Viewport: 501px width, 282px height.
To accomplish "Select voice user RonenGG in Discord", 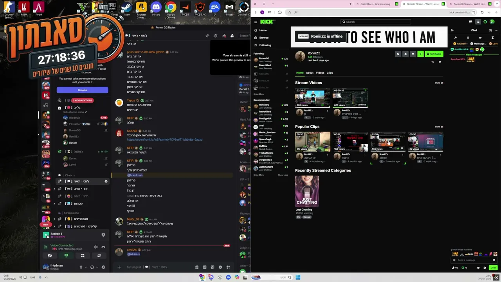I will click(75, 130).
